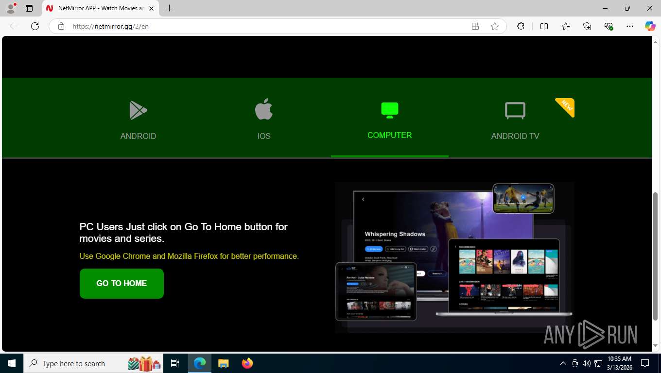Toggle split screen view
Image resolution: width=661 pixels, height=373 pixels.
coord(544,26)
